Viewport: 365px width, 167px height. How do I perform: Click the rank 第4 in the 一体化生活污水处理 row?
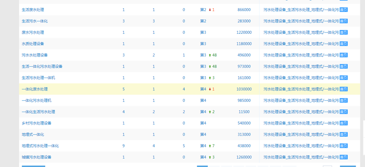click(203, 112)
